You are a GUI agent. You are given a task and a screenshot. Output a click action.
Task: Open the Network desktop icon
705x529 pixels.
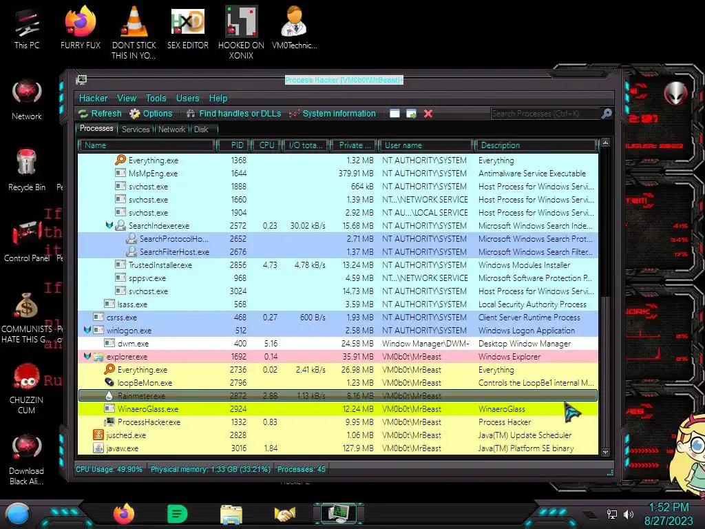27,100
